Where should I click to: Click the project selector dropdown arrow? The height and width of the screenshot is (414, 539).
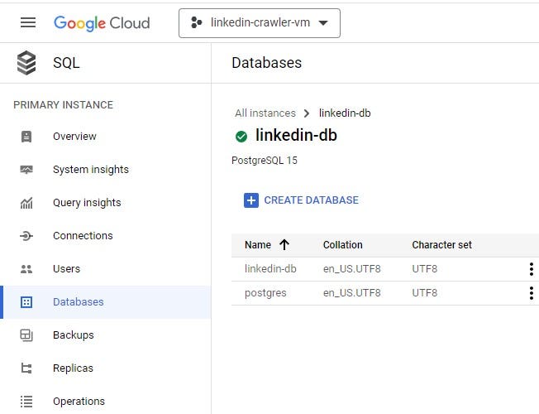pos(322,23)
